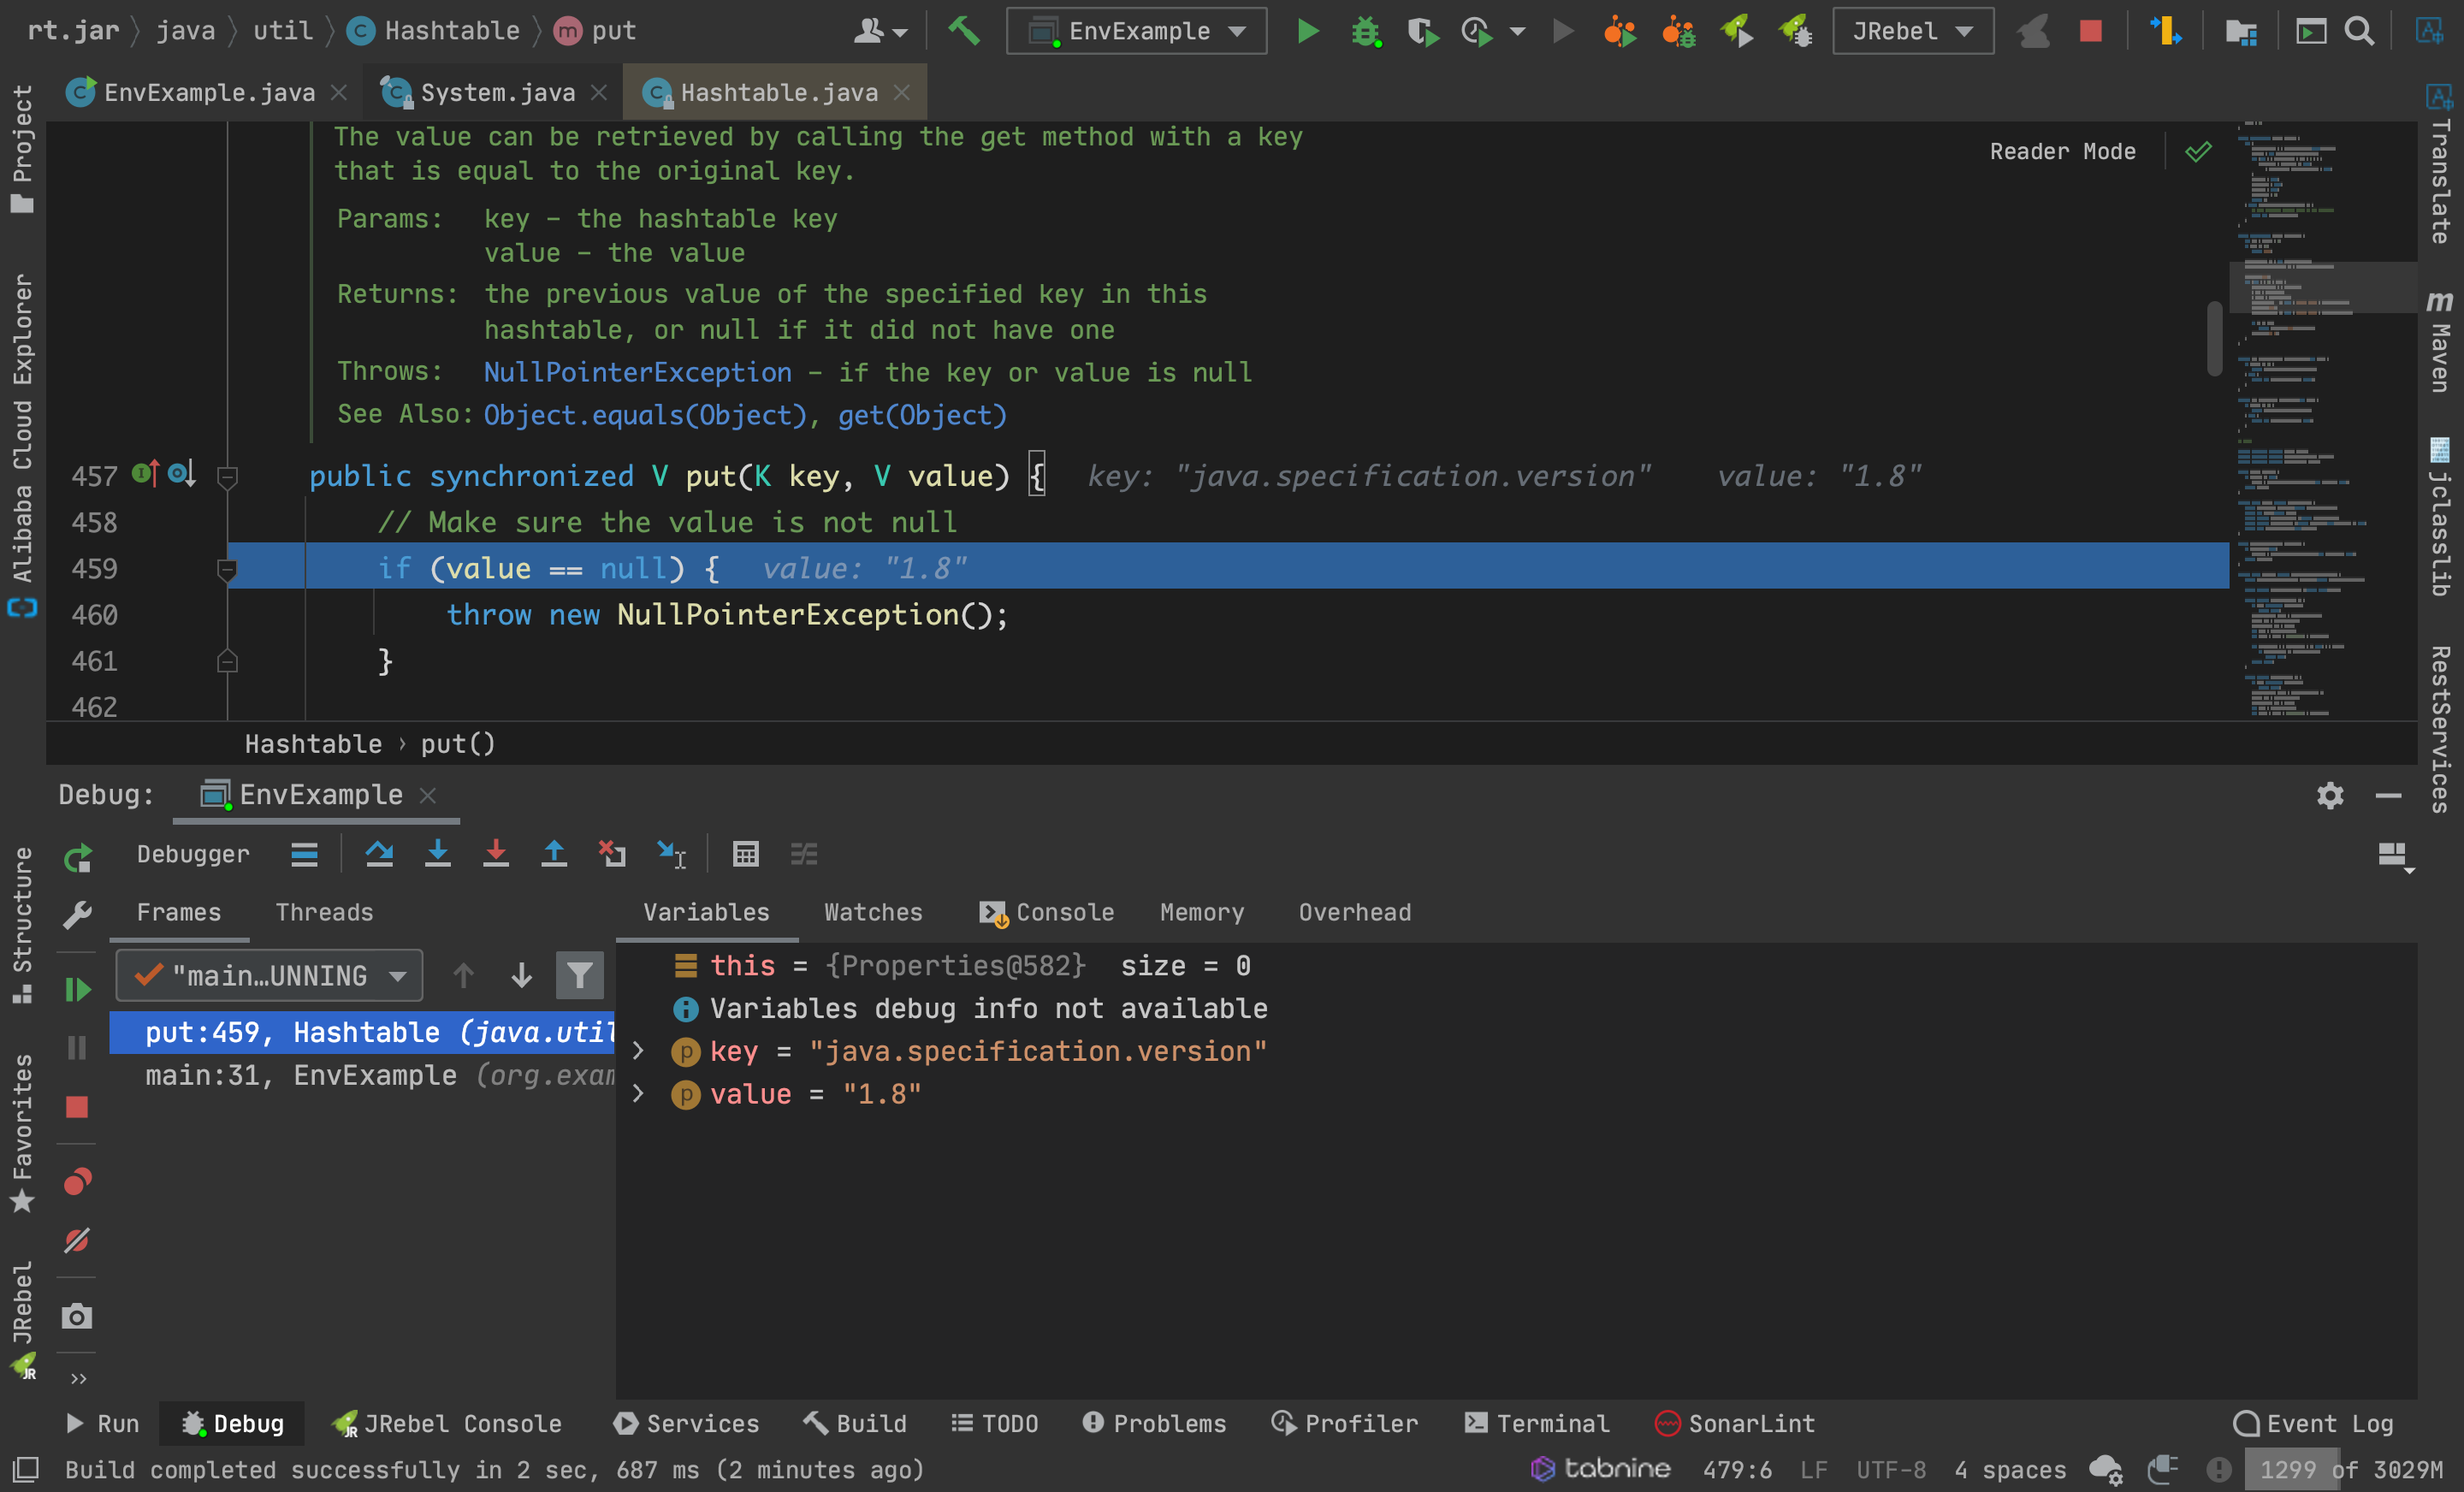Open the main thread selector dropdown

tap(269, 975)
